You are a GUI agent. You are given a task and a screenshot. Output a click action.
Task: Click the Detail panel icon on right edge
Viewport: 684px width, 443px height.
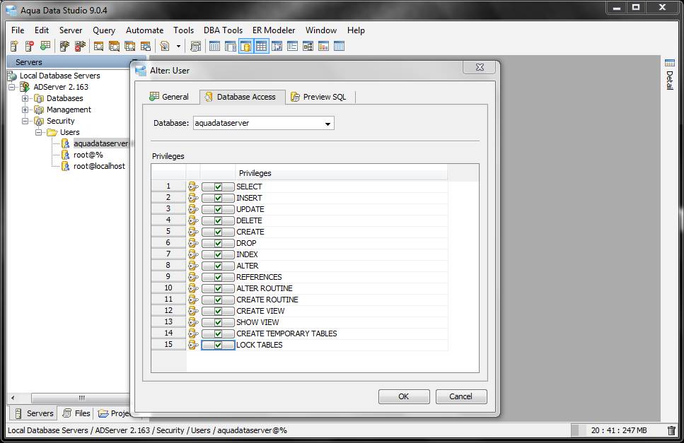point(670,63)
